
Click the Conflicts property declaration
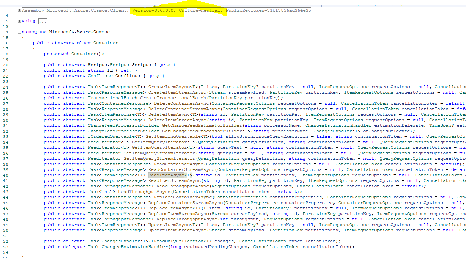coord(128,75)
